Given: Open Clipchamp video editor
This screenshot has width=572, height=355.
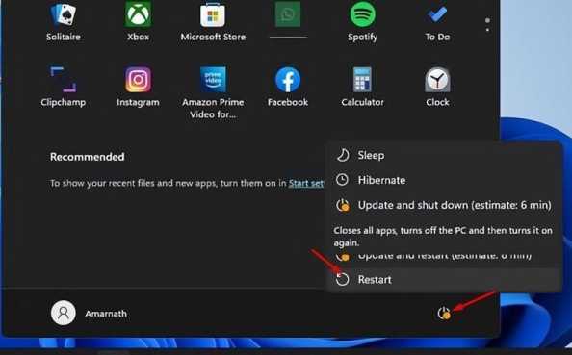Looking at the screenshot, I should [x=64, y=87].
